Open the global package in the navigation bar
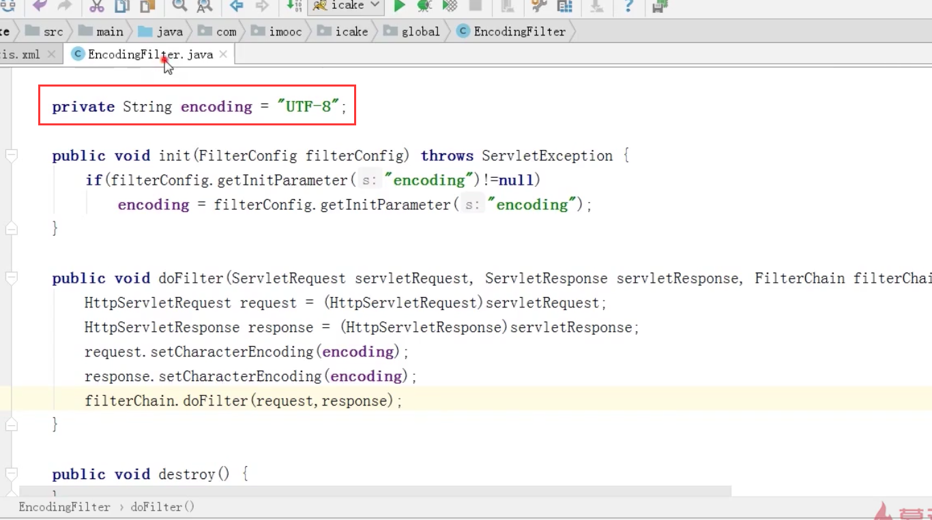 point(412,31)
